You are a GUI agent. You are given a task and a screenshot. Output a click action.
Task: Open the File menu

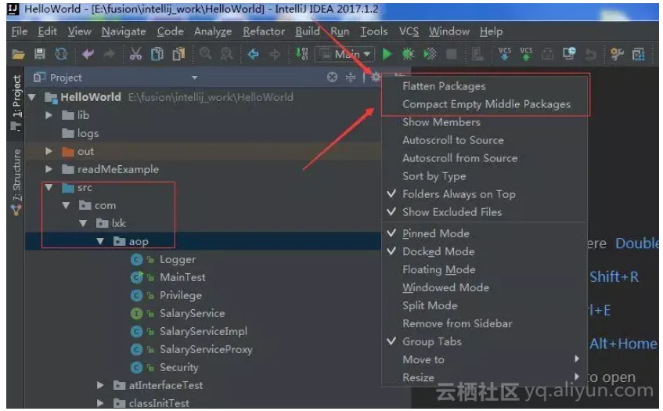[20, 31]
